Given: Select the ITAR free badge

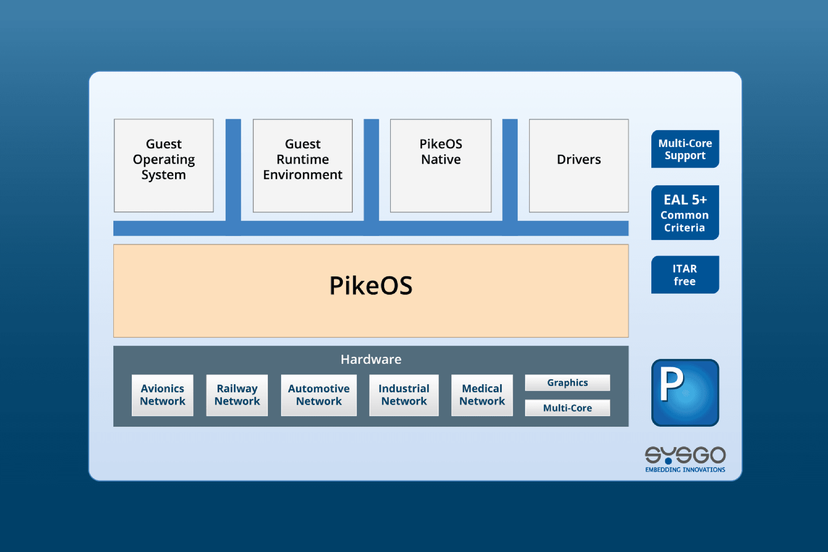Looking at the screenshot, I should [685, 275].
